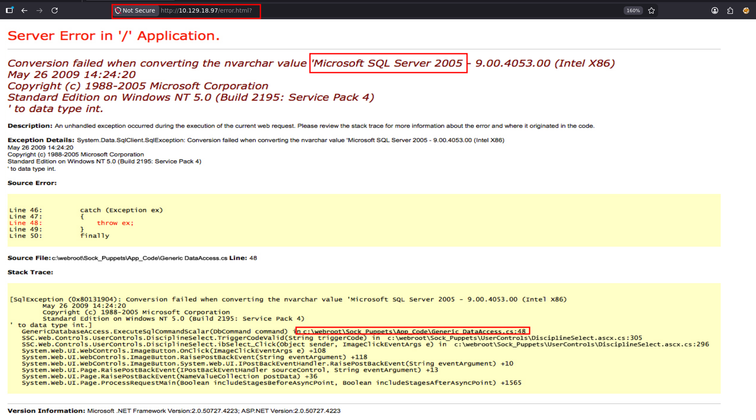Click the "Description:" label
Image resolution: width=756 pixels, height=420 pixels.
click(30, 126)
